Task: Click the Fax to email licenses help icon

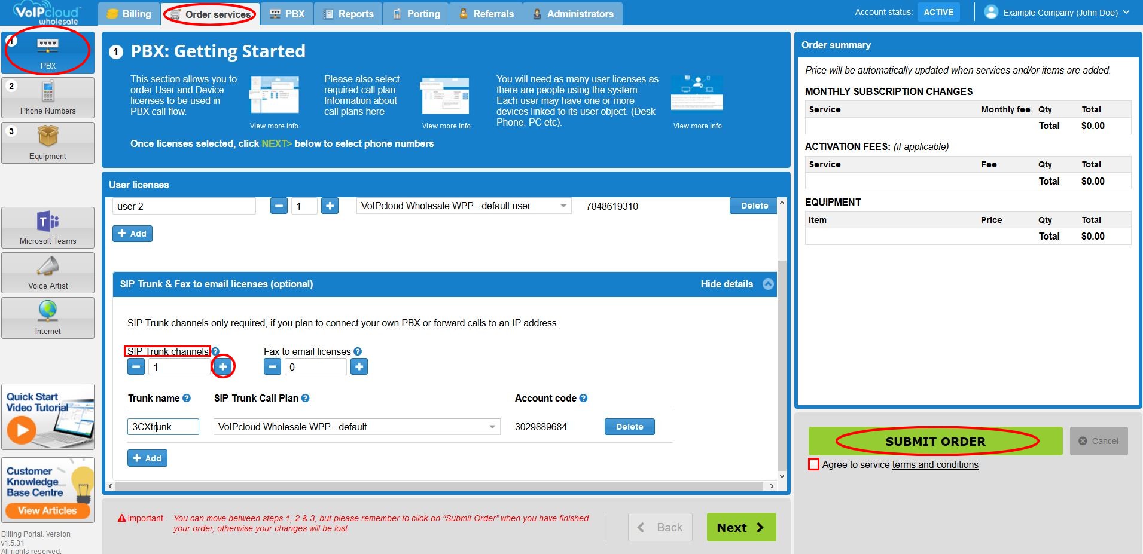Action: click(358, 351)
